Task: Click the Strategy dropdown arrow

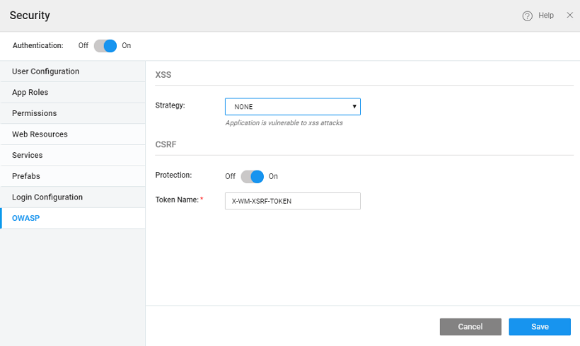Action: coord(354,107)
